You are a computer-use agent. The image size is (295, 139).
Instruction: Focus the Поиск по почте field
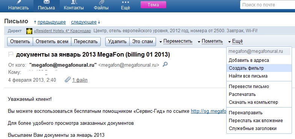268,5
